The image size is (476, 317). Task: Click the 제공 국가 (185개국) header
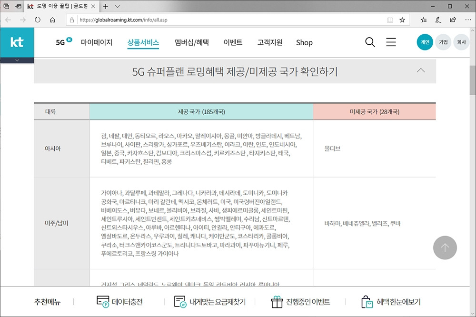[x=201, y=112]
